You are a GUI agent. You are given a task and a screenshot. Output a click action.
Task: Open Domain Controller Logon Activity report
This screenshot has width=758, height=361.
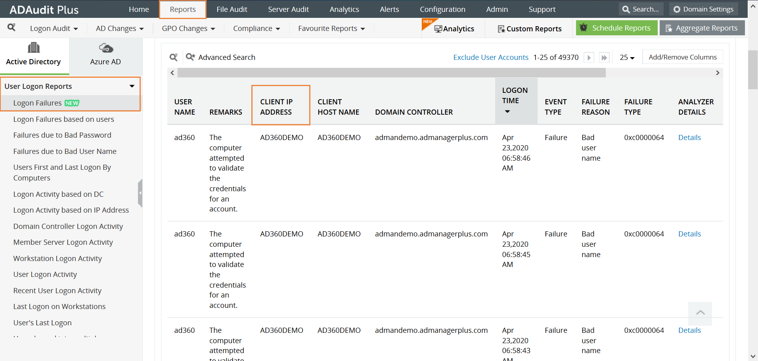pyautogui.click(x=68, y=227)
